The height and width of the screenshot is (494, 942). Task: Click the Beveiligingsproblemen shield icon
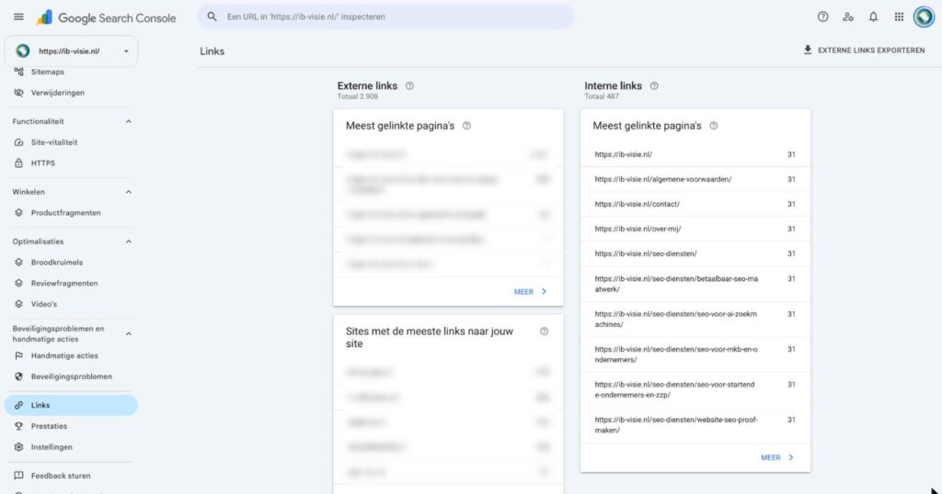18,376
